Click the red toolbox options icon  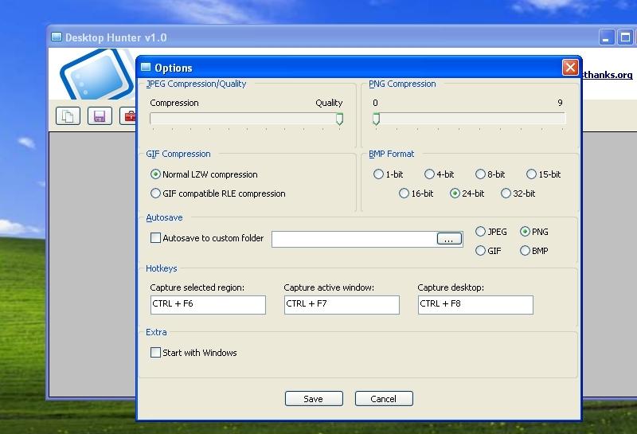(x=128, y=116)
